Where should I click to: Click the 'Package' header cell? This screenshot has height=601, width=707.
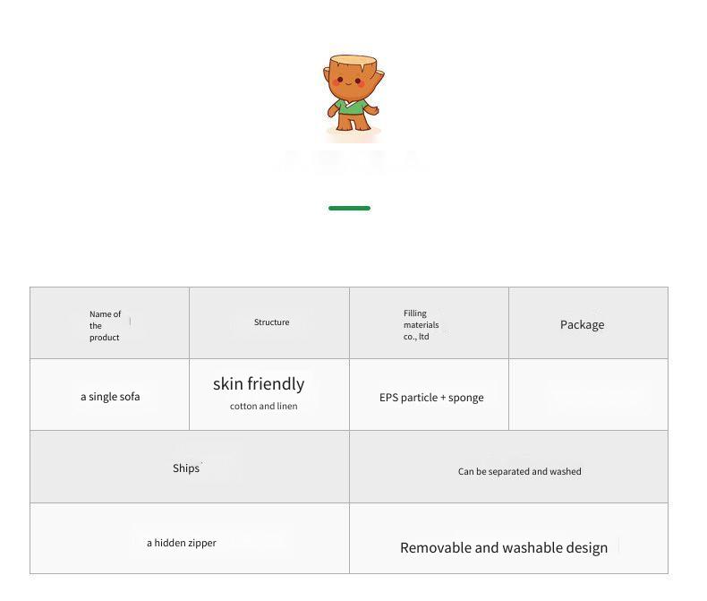(588, 323)
